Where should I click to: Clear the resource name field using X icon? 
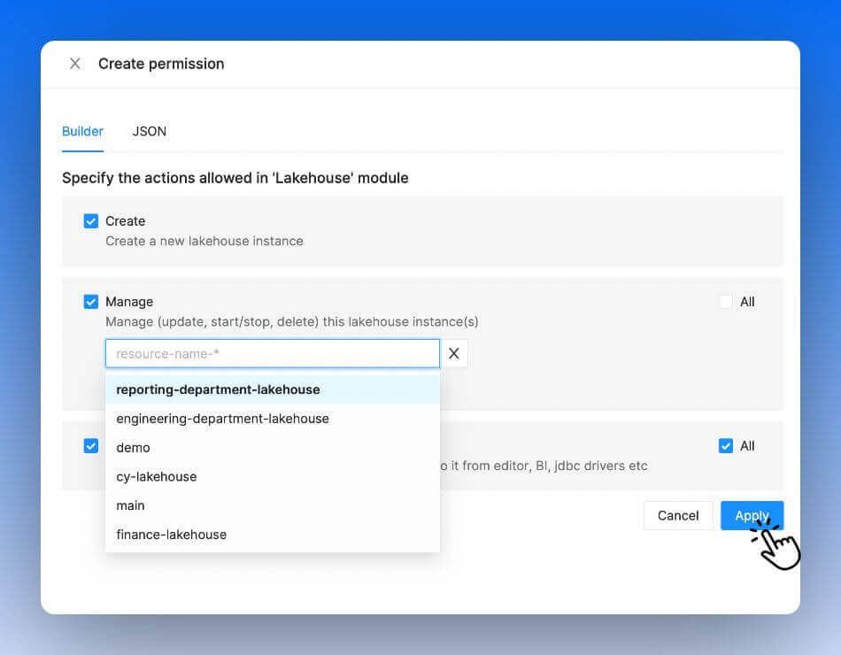point(454,353)
